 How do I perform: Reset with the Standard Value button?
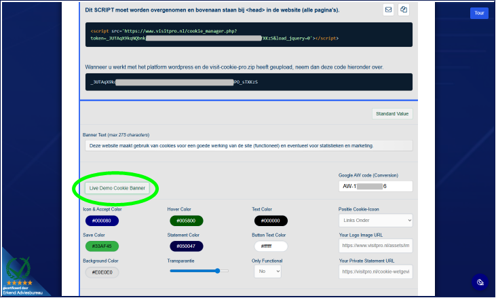[392, 114]
